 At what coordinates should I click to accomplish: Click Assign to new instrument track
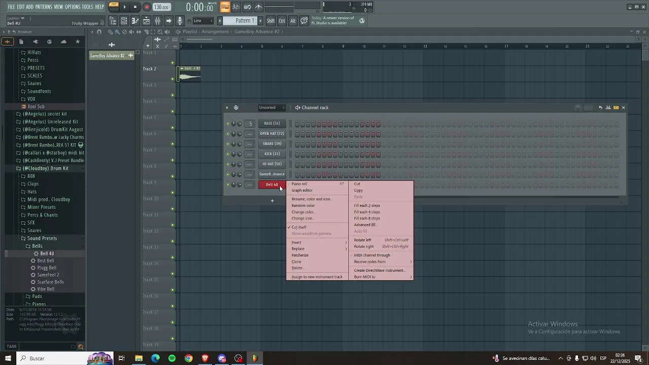(317, 277)
